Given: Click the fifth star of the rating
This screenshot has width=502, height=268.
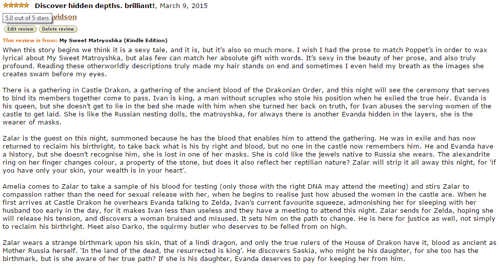Looking at the screenshot, I should point(26,6).
